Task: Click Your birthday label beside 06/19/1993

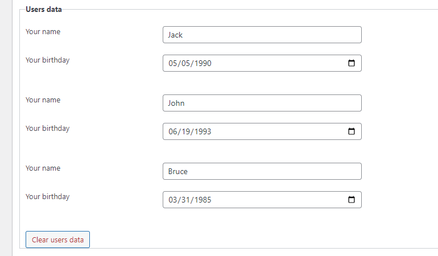Action: point(47,129)
